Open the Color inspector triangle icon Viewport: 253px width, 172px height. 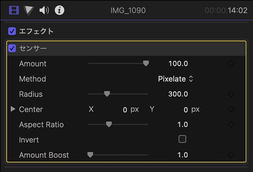coord(29,10)
